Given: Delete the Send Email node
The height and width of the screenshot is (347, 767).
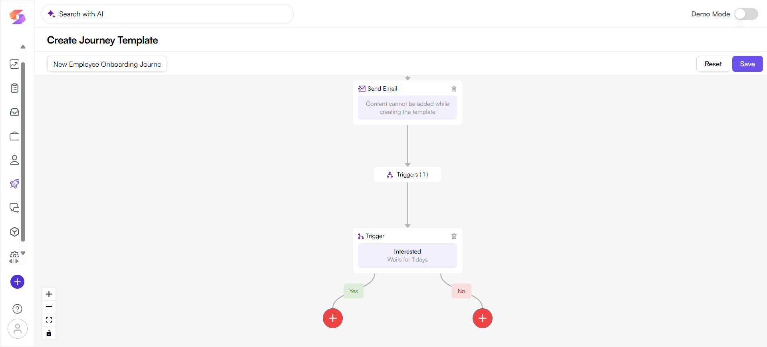Looking at the screenshot, I should tap(454, 89).
